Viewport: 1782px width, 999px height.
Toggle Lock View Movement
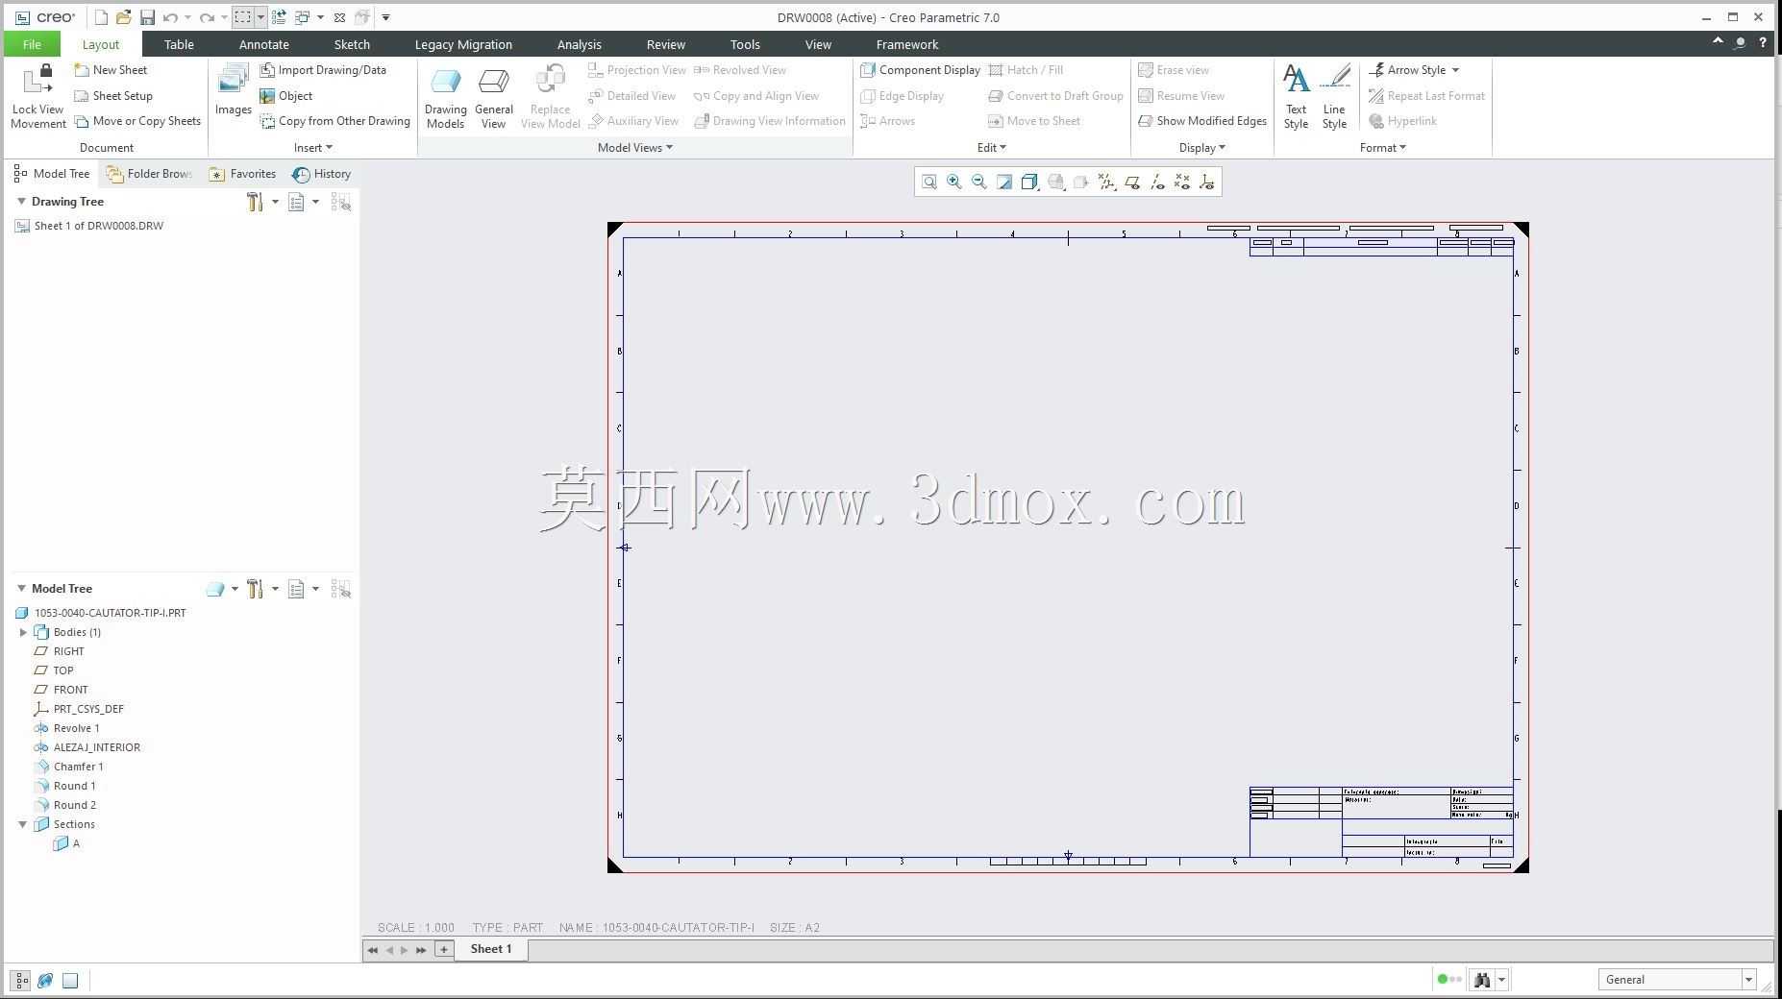pyautogui.click(x=38, y=97)
